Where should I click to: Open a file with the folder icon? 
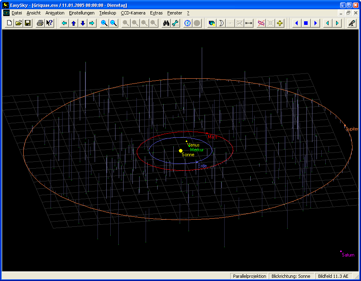tap(19, 23)
